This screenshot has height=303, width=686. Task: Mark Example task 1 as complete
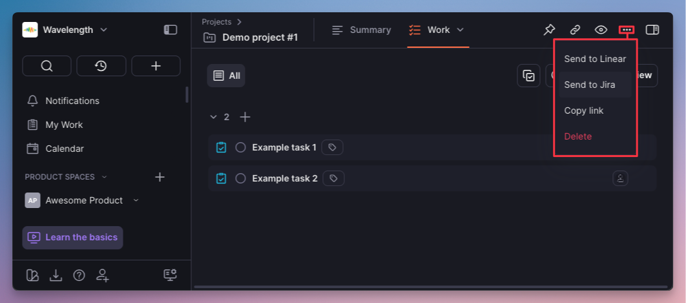(240, 147)
